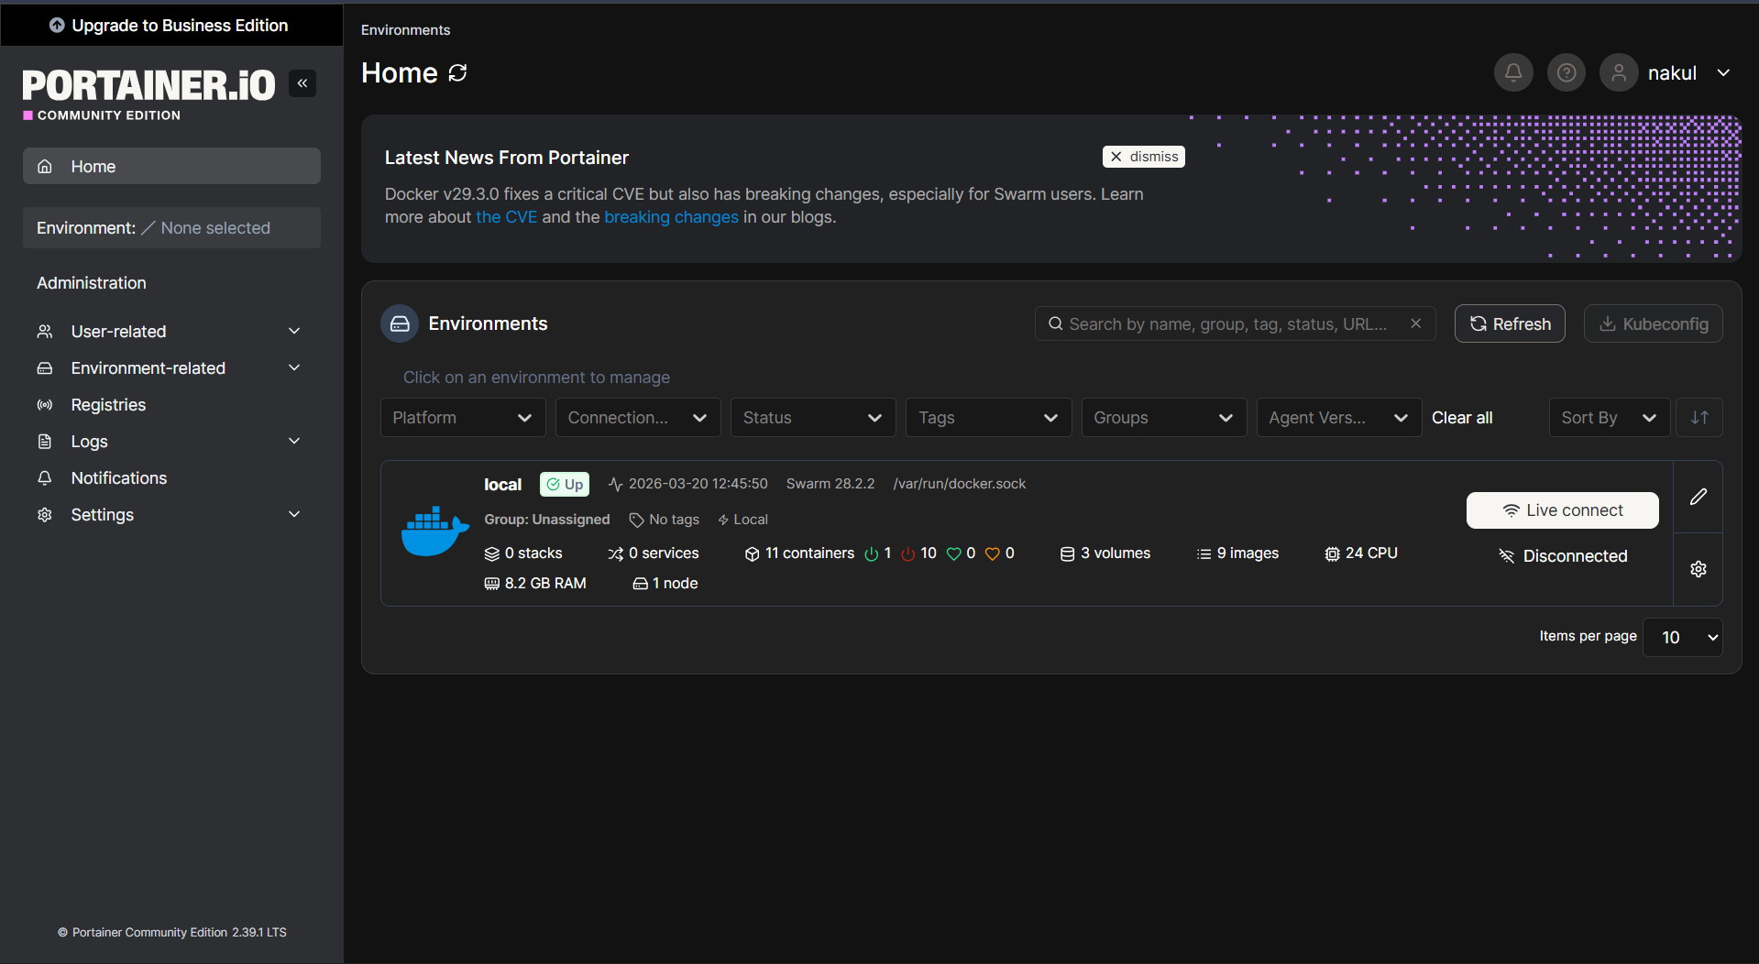
Task: Click the help question-mark icon
Action: [x=1566, y=72]
